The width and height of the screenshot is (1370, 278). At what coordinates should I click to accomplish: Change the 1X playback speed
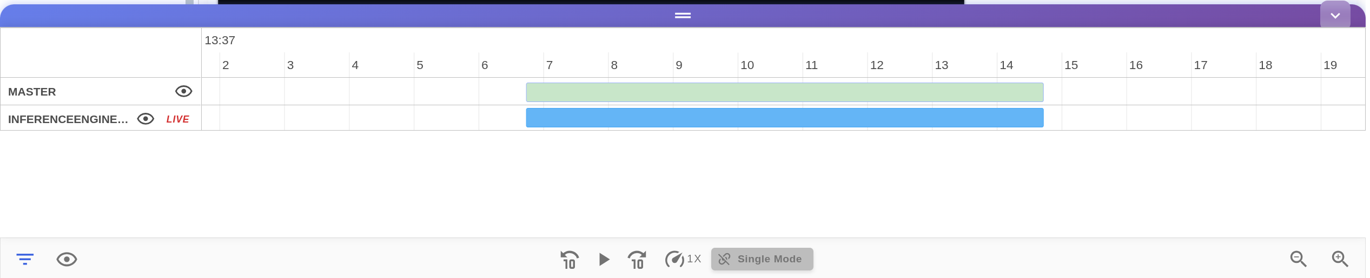[x=683, y=259]
